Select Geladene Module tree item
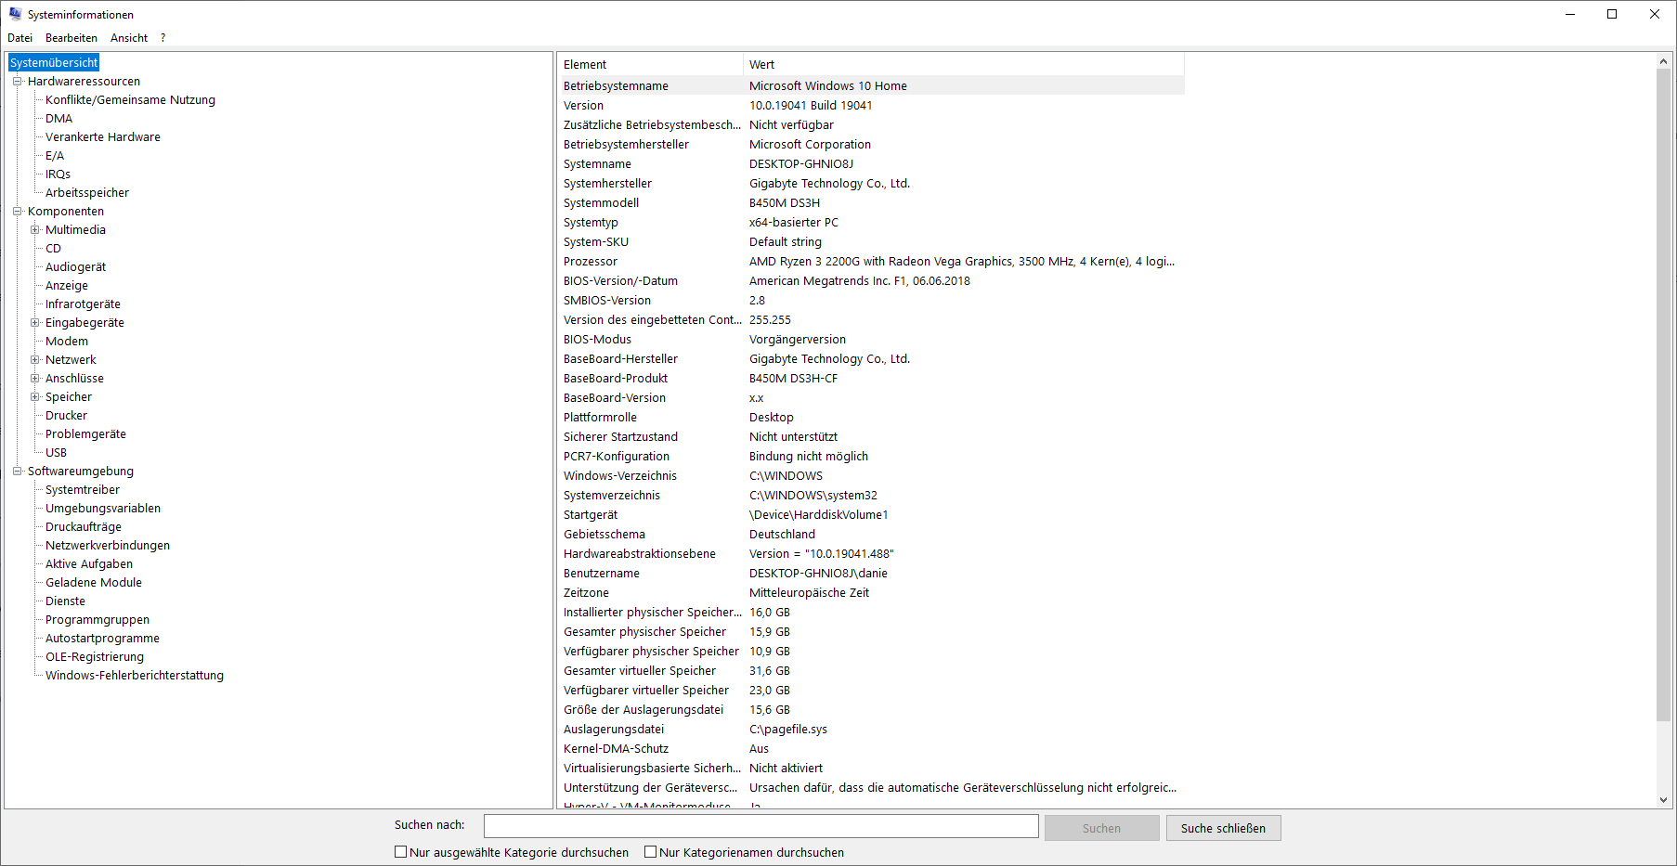1677x866 pixels. [94, 583]
